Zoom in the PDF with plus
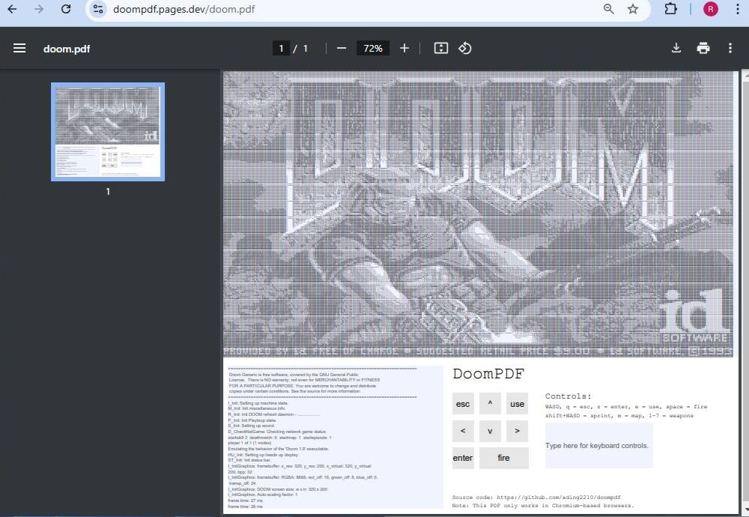 pyautogui.click(x=404, y=48)
